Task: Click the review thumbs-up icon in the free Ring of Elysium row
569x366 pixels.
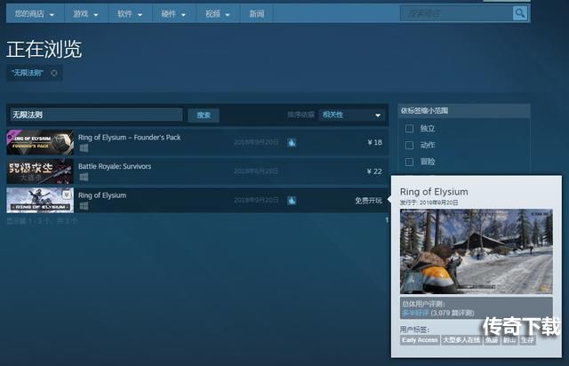Action: (292, 201)
